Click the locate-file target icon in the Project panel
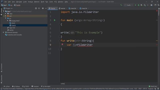The image size is (160, 90). point(36,8)
